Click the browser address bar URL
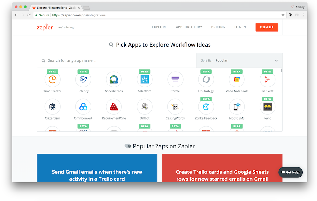Image resolution: width=317 pixels, height=201 pixels. tap(79, 15)
